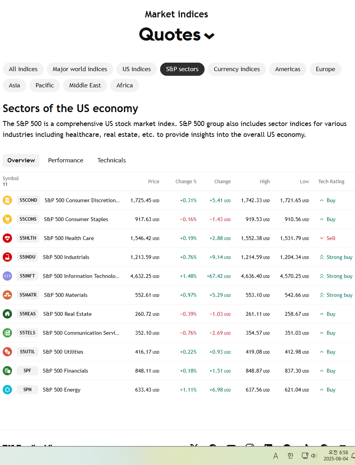355x465 pixels.
Task: Click the network display icon in system tray
Action: pyautogui.click(x=305, y=456)
